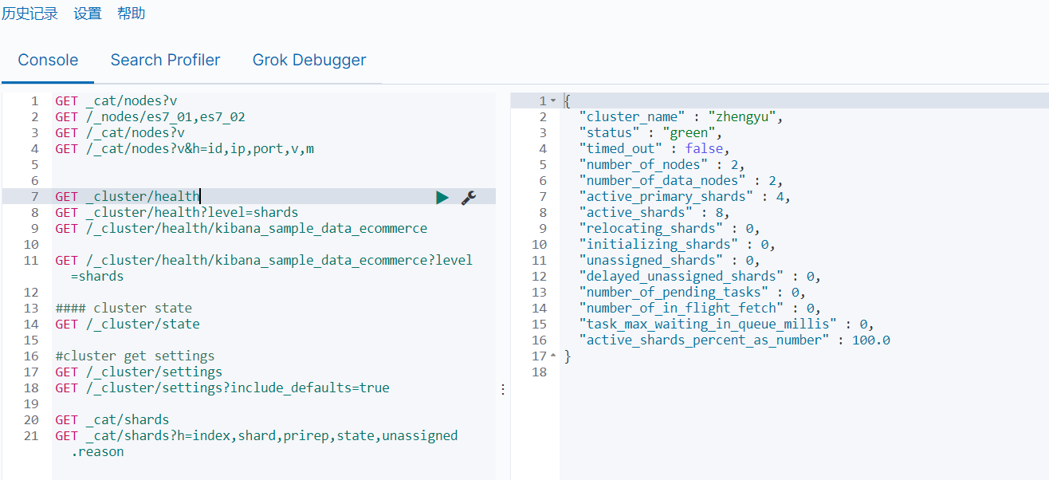Click the "#### cluster state" comment line

tap(124, 309)
